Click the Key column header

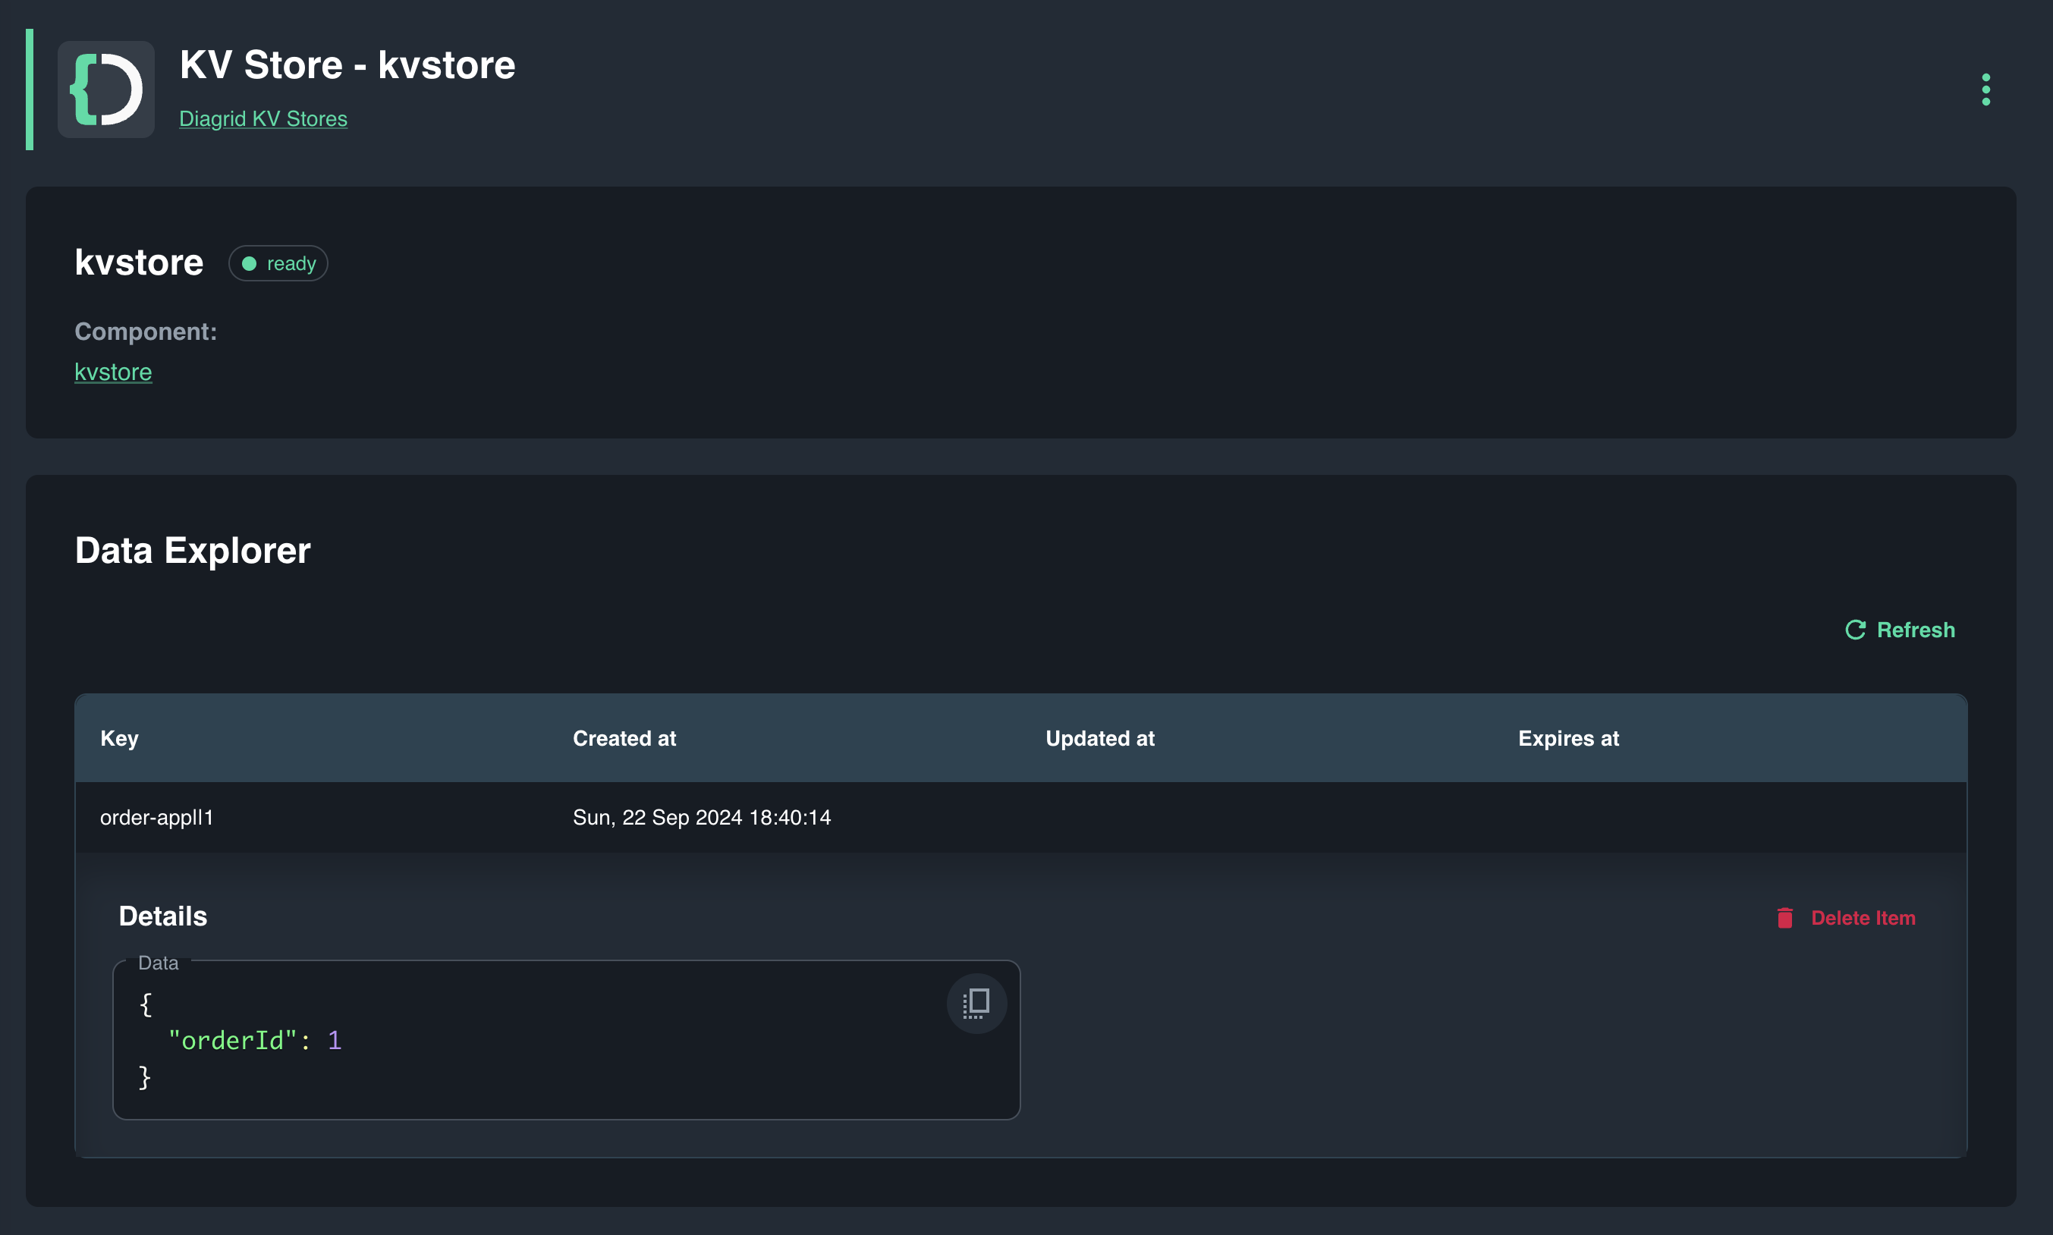pos(120,738)
